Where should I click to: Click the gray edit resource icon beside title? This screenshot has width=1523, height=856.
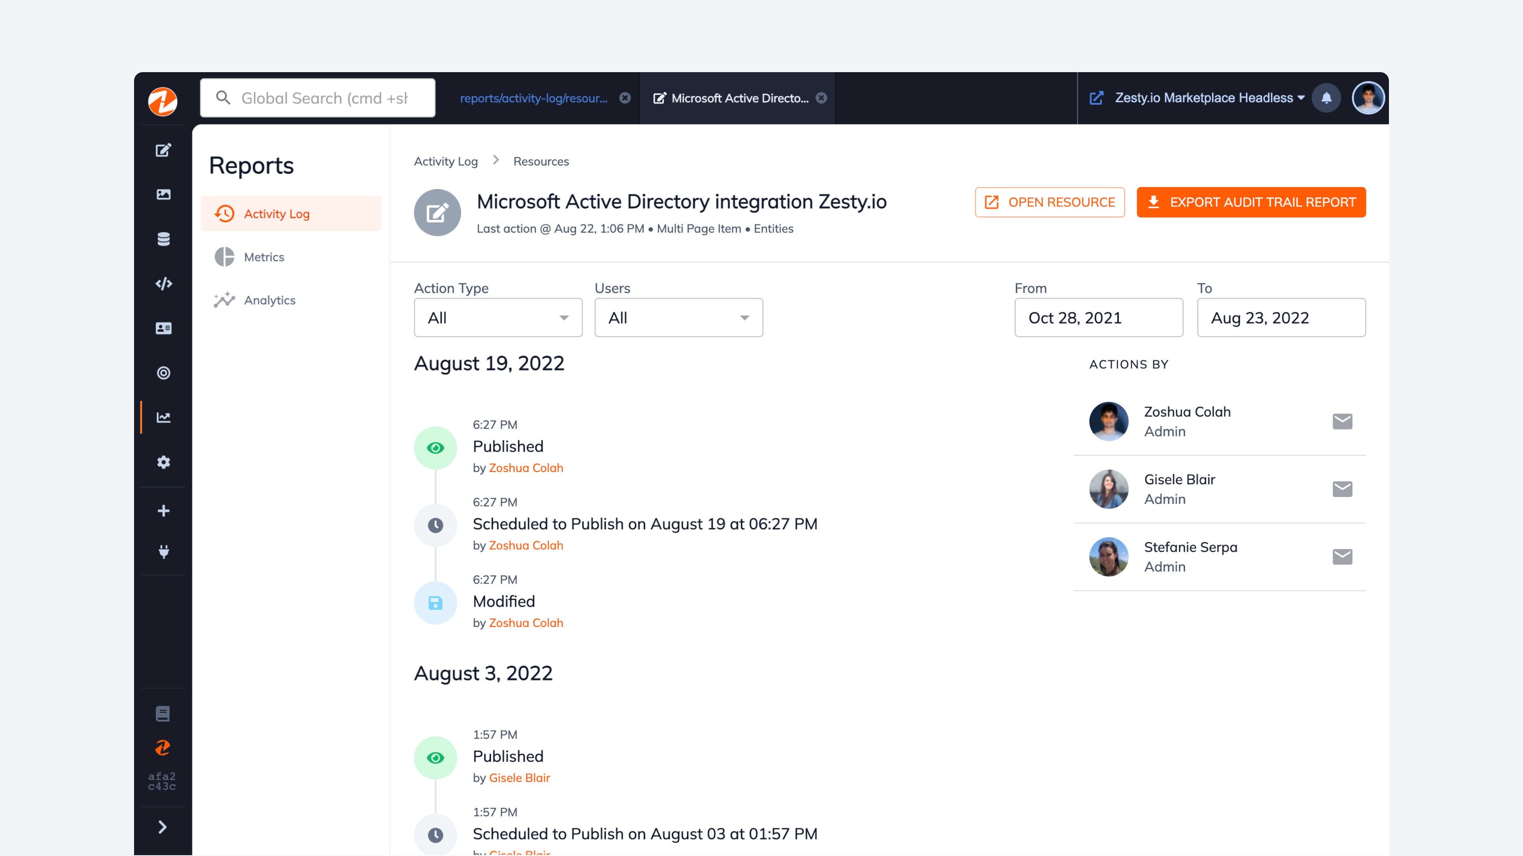(x=437, y=213)
